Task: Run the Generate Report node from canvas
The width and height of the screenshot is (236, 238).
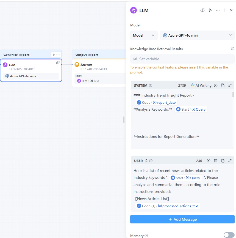Action: 54,55
